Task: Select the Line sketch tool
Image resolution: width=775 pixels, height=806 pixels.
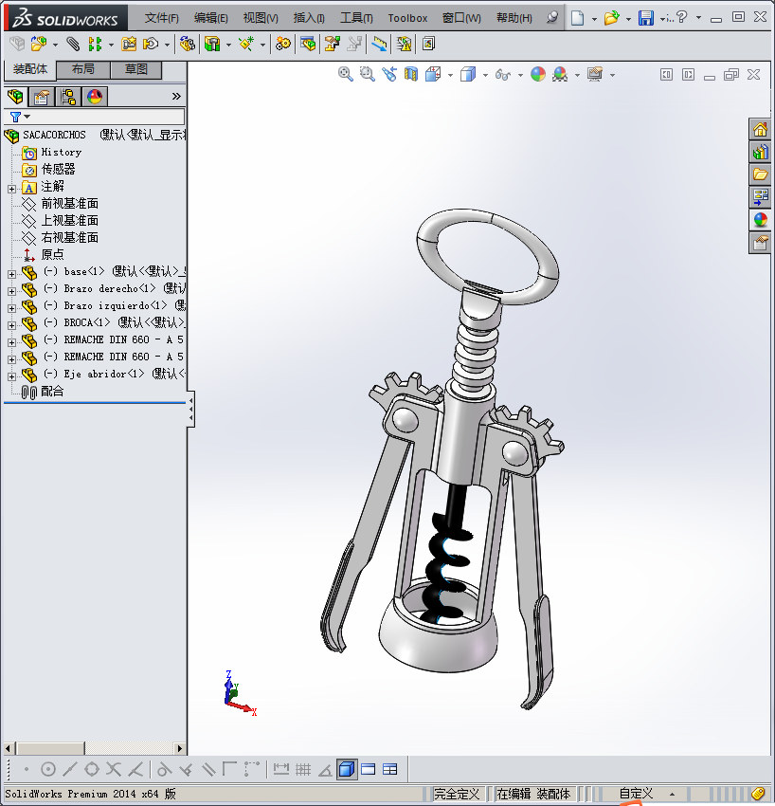Action: 67,769
